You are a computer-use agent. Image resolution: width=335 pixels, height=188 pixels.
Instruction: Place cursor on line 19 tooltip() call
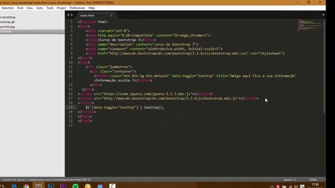pos(154,108)
